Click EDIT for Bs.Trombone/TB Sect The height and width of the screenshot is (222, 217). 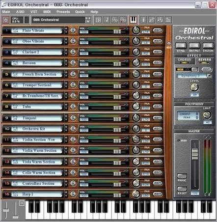click(x=158, y=95)
